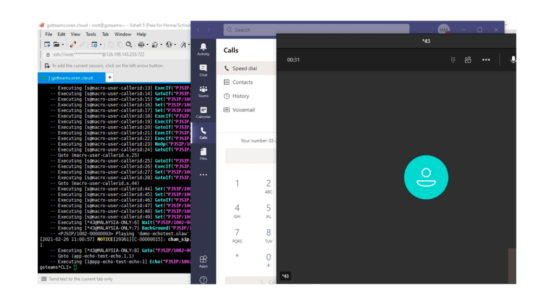Open the View menu in Xshell
This screenshot has width=554, height=305.
(75, 34)
